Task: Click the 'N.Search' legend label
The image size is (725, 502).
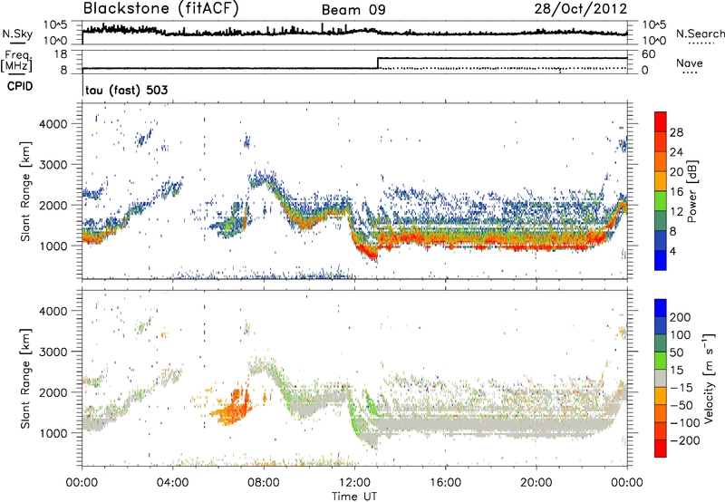Action: pyautogui.click(x=700, y=34)
